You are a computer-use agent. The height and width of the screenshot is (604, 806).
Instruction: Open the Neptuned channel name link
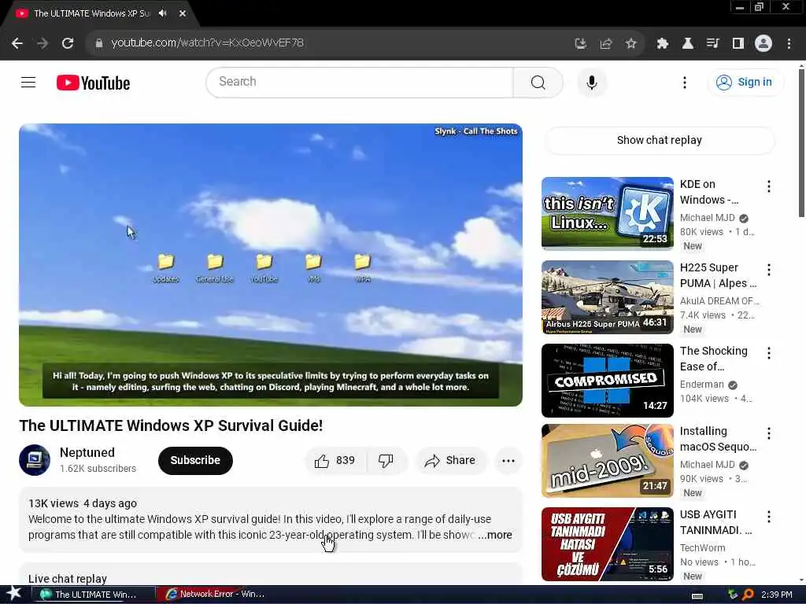[x=87, y=452]
